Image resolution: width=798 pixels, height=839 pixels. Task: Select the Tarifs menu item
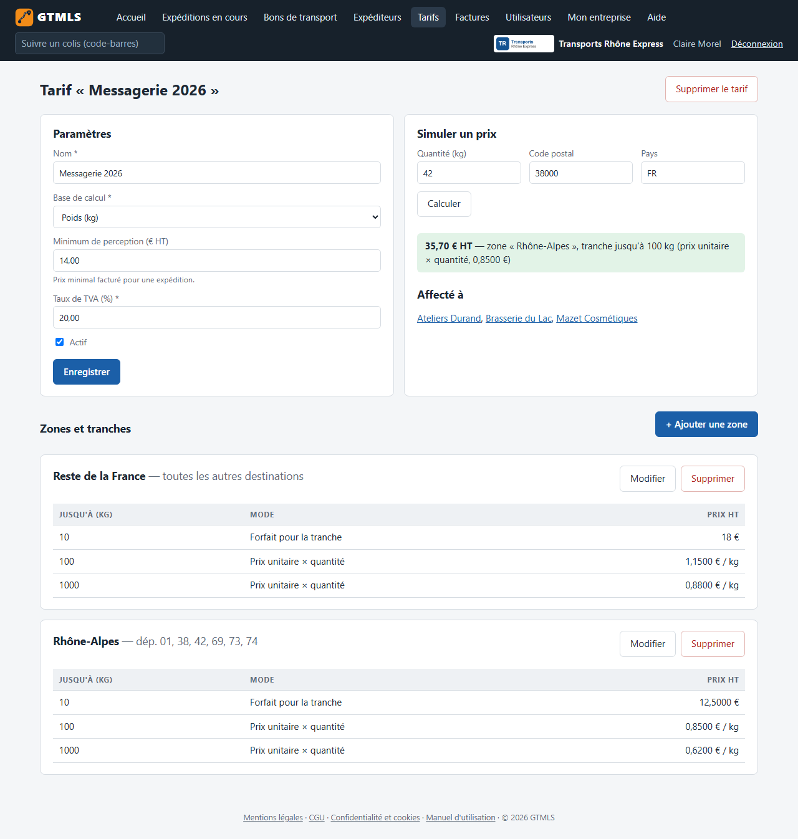(428, 17)
